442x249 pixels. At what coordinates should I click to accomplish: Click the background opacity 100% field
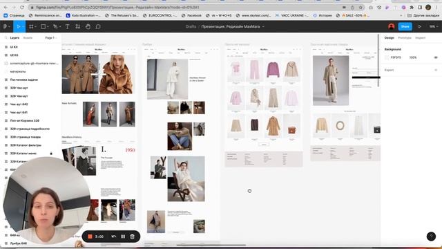[x=413, y=57]
